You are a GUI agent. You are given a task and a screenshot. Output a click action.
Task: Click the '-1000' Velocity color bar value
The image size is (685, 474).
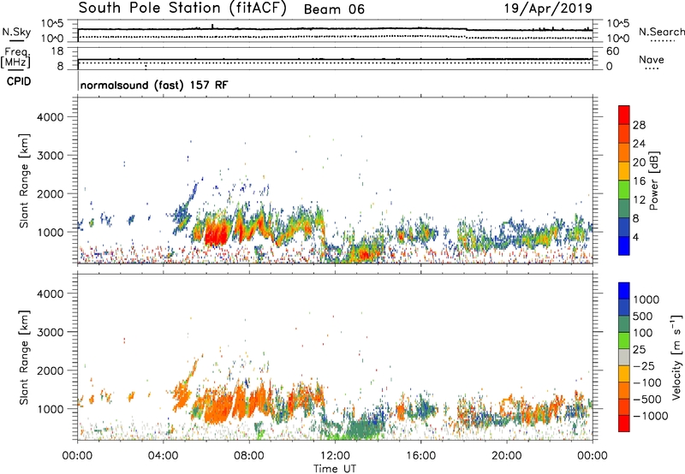click(x=651, y=416)
